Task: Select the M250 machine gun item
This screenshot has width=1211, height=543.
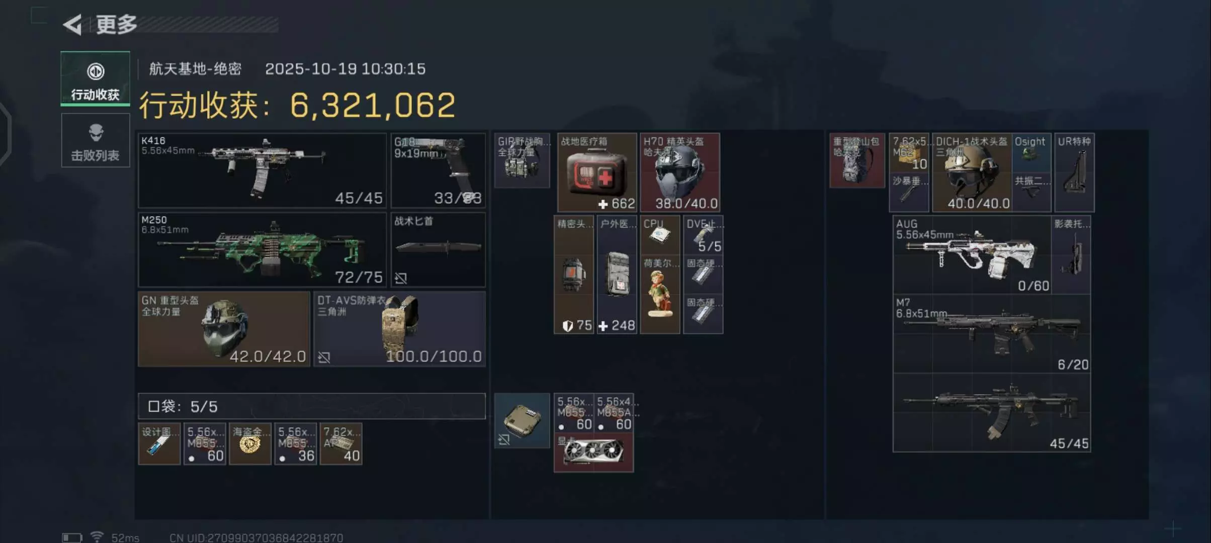Action: tap(262, 250)
